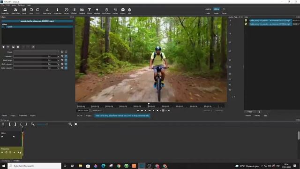Reset Frequency to its default value

[62, 56]
